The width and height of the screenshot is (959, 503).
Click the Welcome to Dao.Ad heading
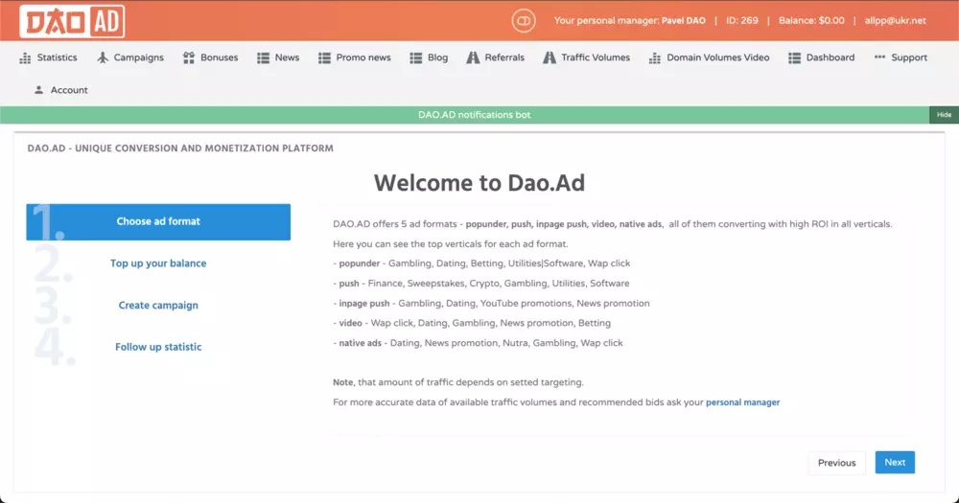click(x=479, y=183)
